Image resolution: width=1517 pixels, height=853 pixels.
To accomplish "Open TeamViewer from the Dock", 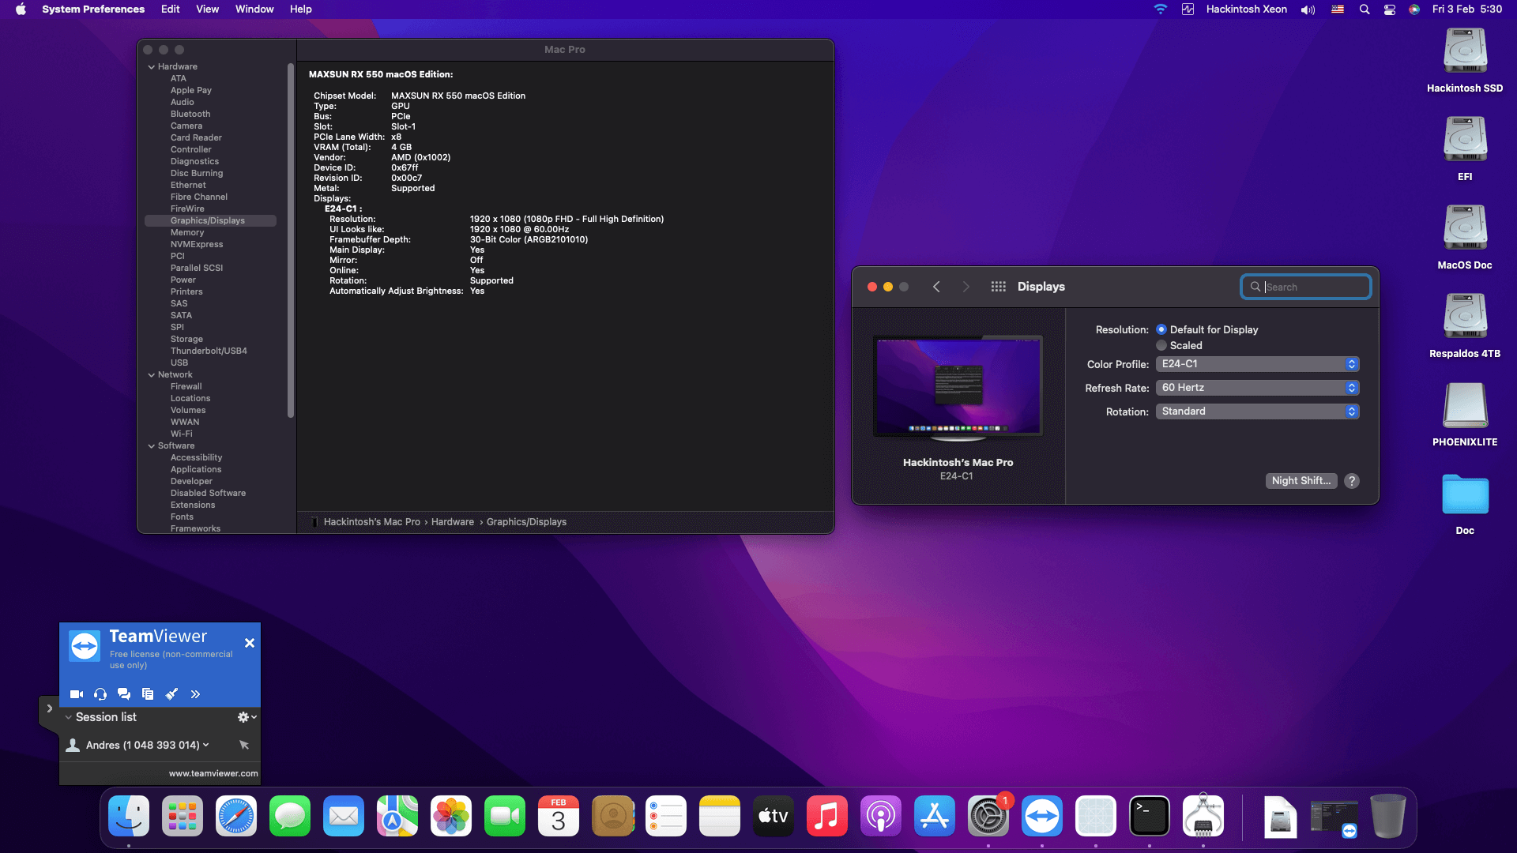I will [1042, 817].
